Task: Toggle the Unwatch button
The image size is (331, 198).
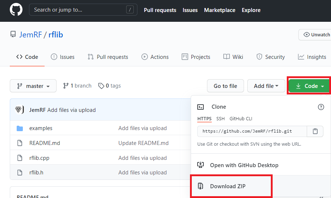Action: pos(315,35)
